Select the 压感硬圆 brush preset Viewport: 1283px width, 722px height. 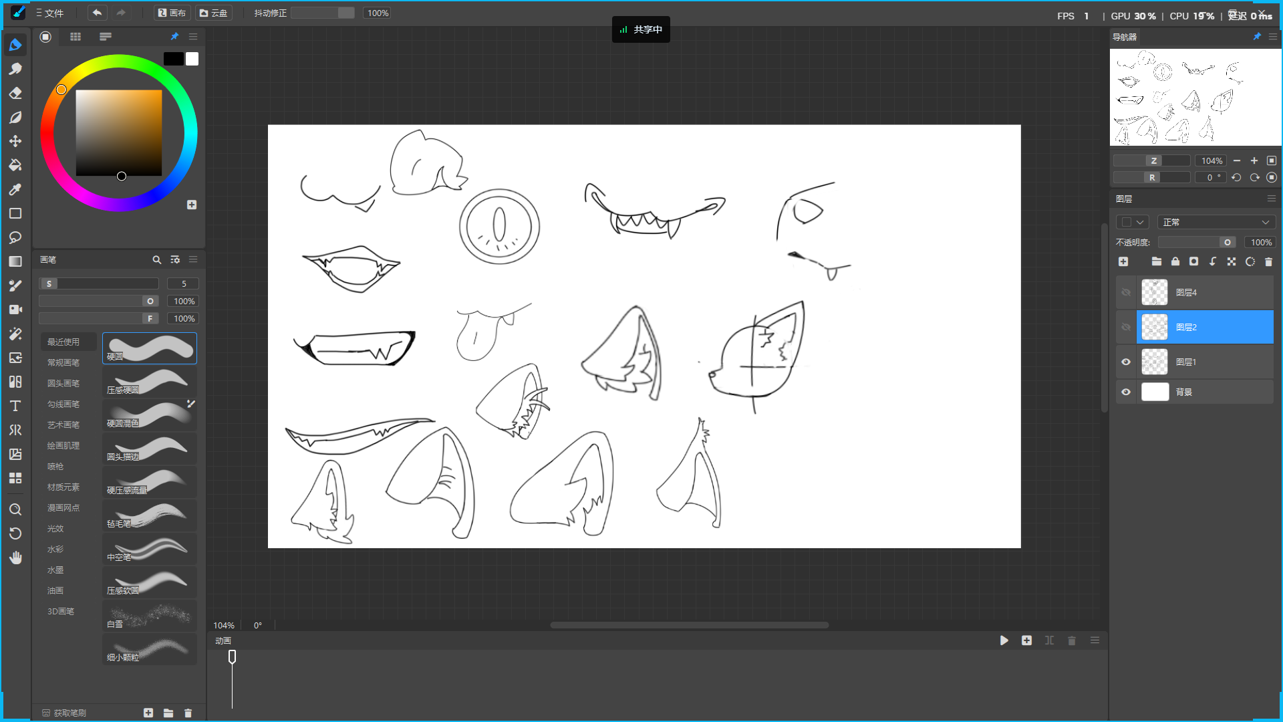(x=150, y=382)
